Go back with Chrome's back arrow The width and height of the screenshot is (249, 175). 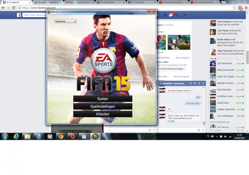3,7
